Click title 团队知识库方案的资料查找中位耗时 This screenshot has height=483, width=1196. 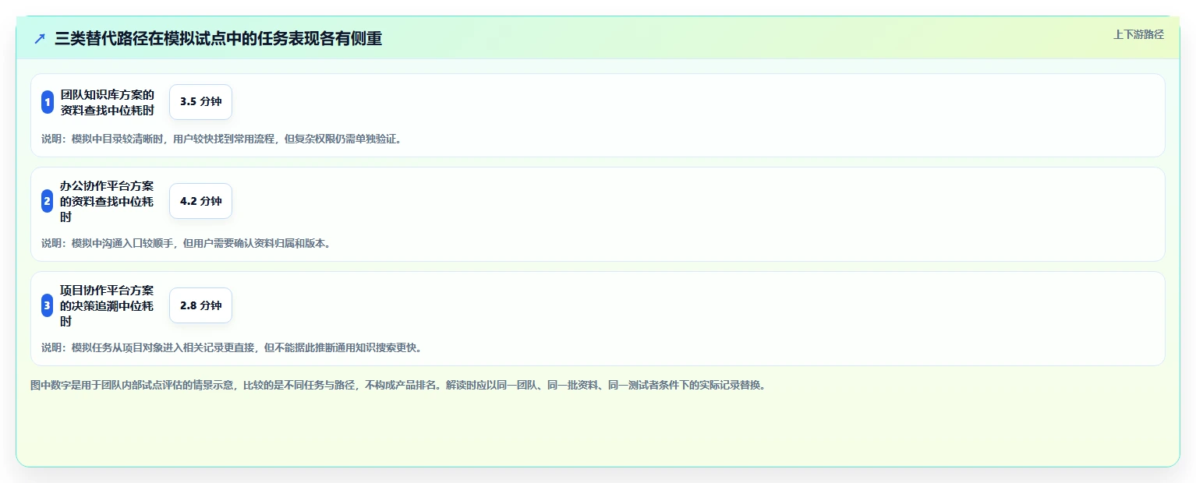point(108,102)
